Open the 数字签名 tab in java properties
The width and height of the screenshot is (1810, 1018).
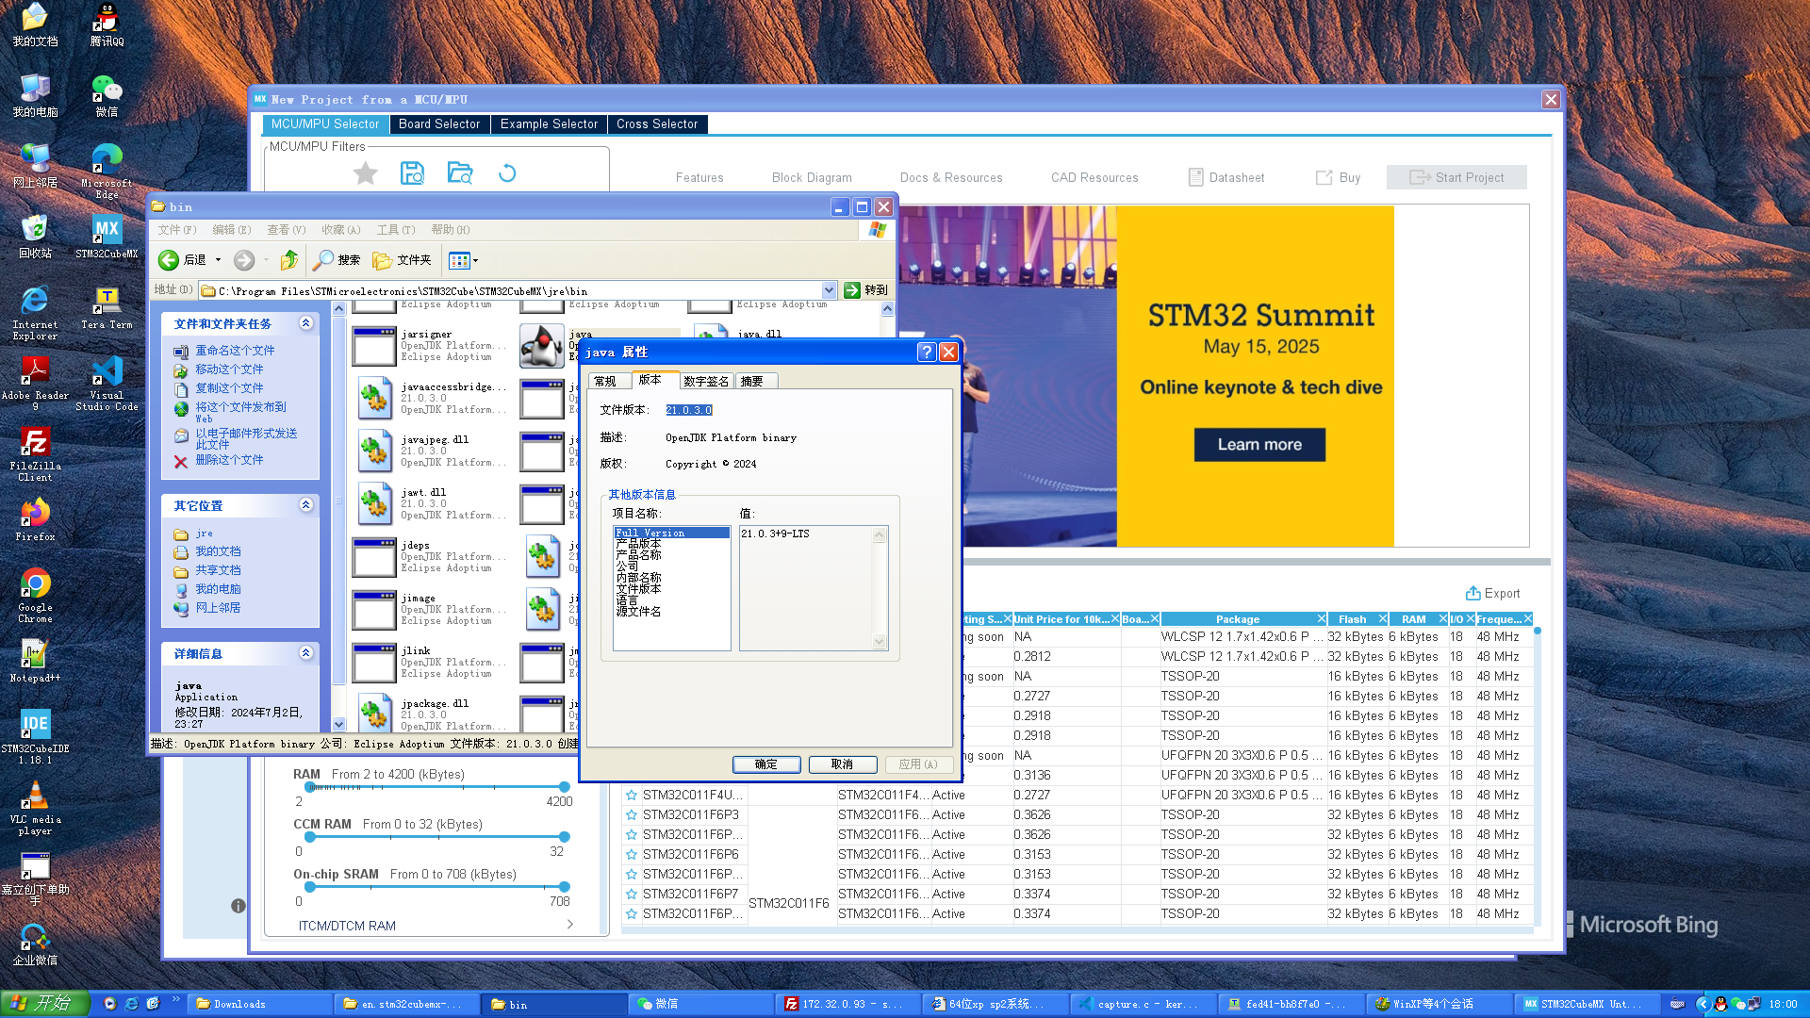pos(706,382)
